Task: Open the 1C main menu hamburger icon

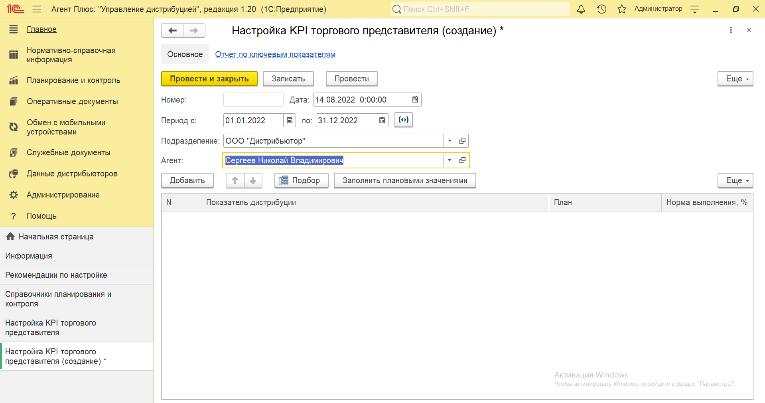Action: [x=37, y=9]
